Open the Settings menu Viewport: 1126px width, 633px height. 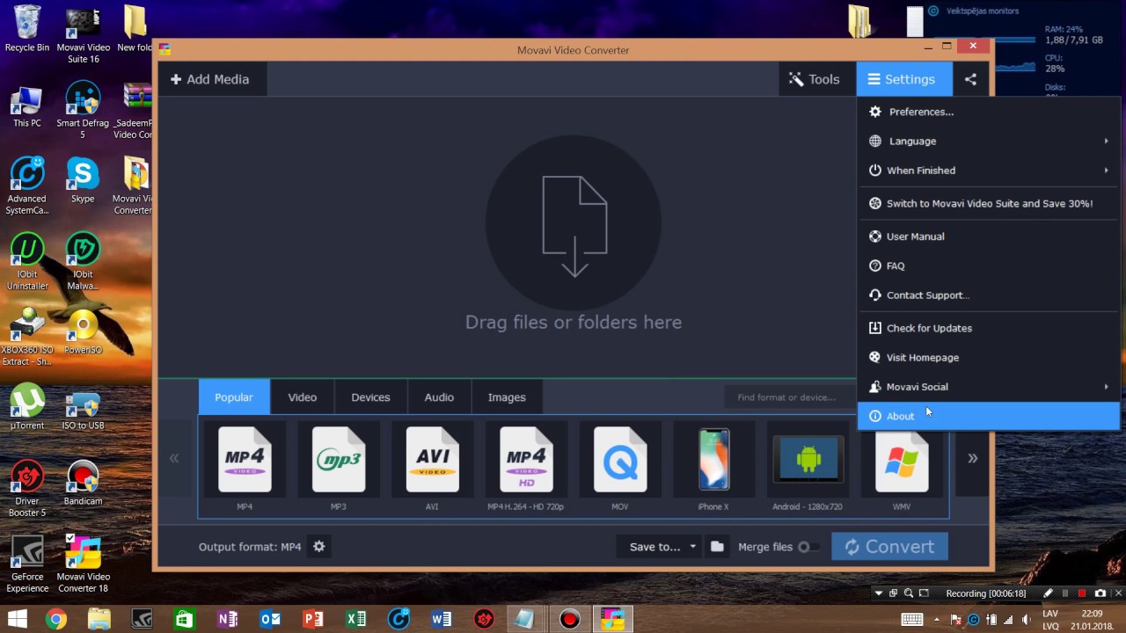[904, 79]
